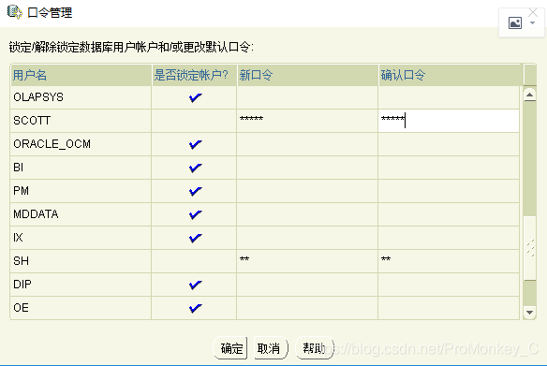547x366 pixels.
Task: Click the confirm password field for SH
Action: [x=449, y=261]
